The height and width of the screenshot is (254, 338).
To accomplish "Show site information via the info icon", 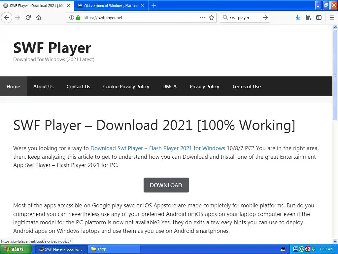I will pyautogui.click(x=72, y=18).
